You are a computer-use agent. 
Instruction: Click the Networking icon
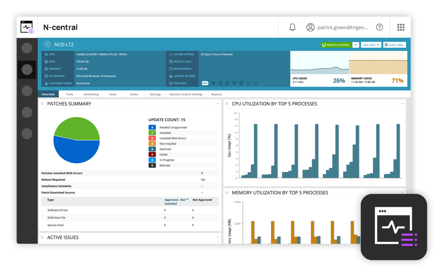click(171, 69)
